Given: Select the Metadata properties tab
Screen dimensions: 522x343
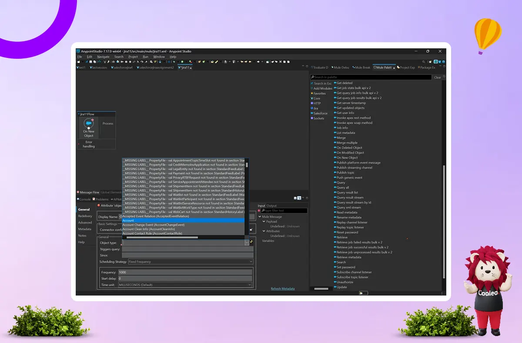Looking at the screenshot, I should tap(84, 229).
